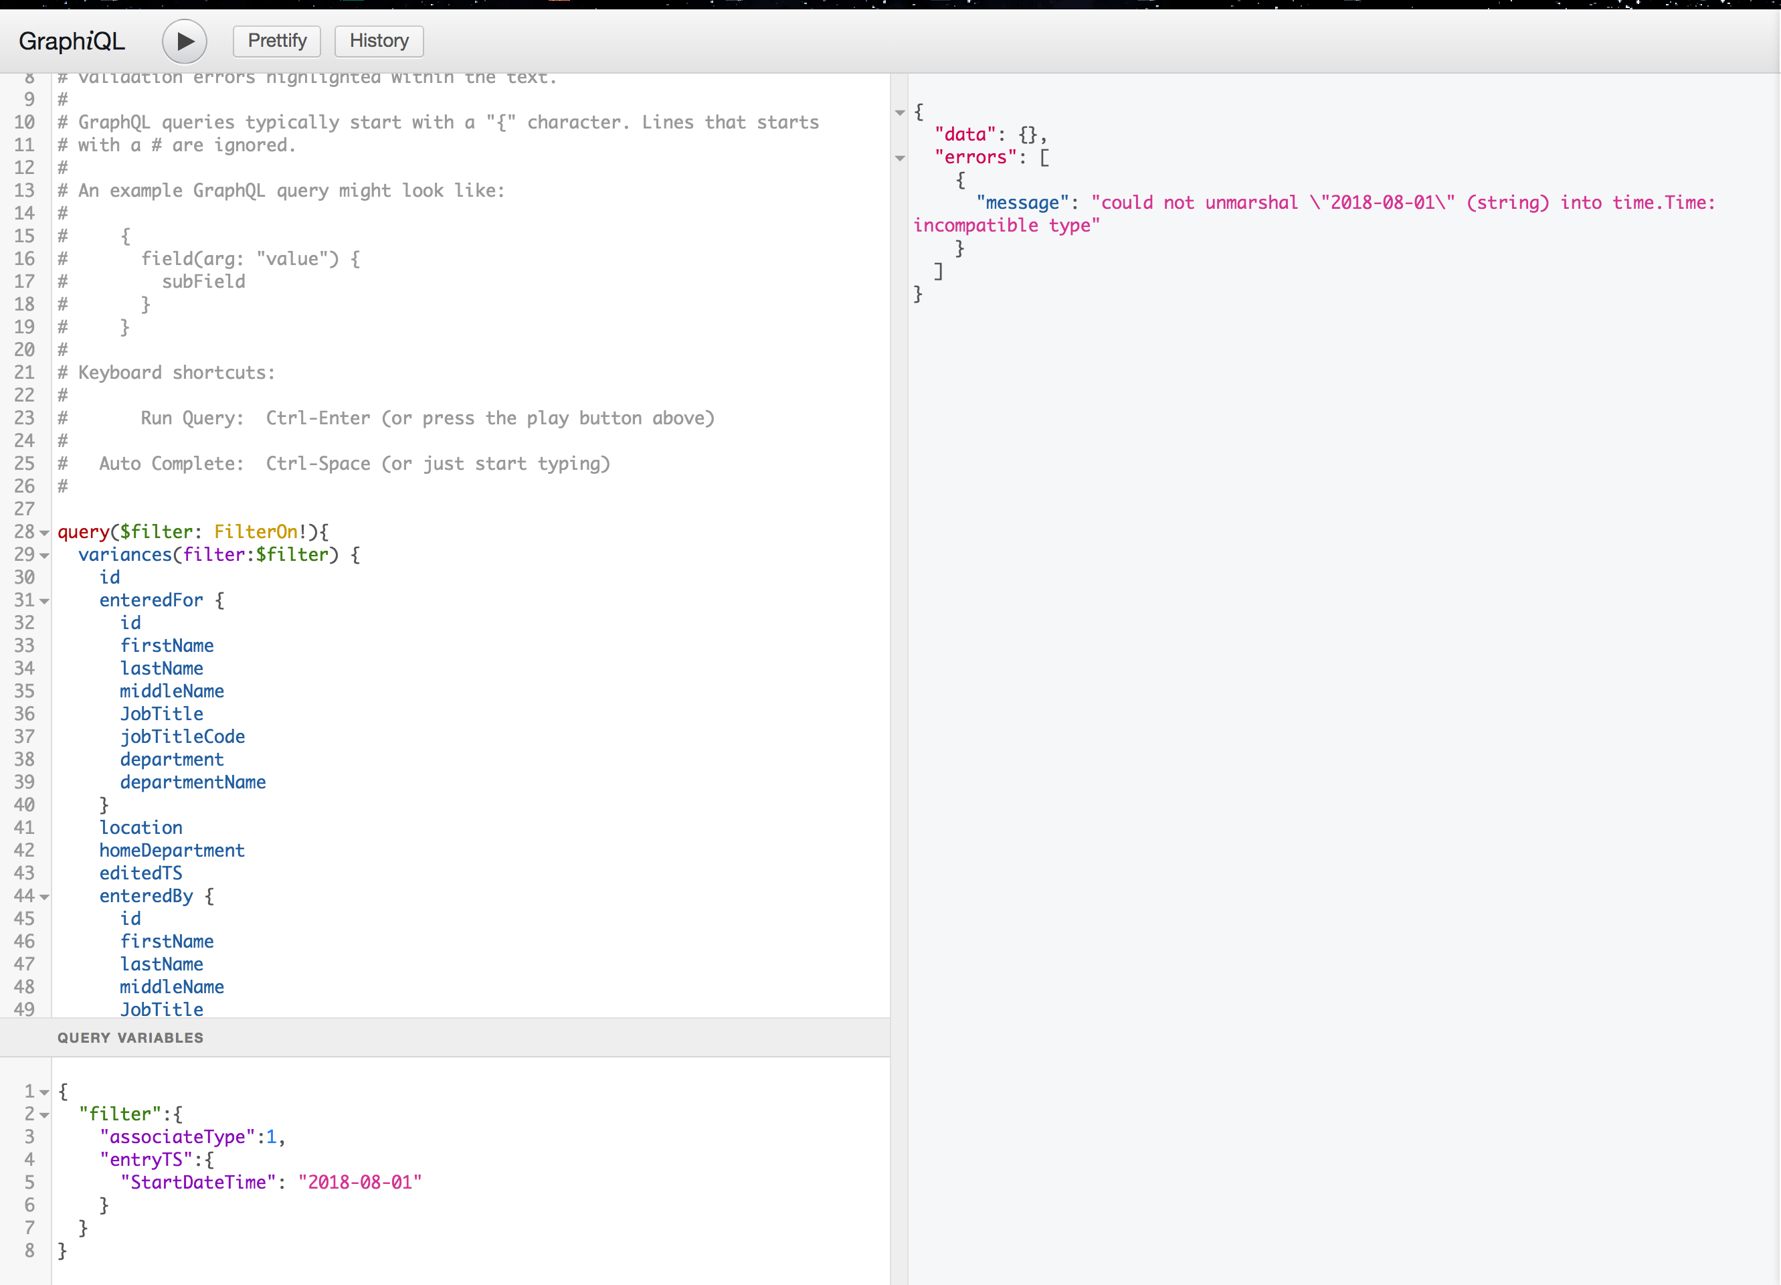This screenshot has width=1781, height=1285.
Task: Click line number 41 in the gutter
Action: (x=24, y=828)
